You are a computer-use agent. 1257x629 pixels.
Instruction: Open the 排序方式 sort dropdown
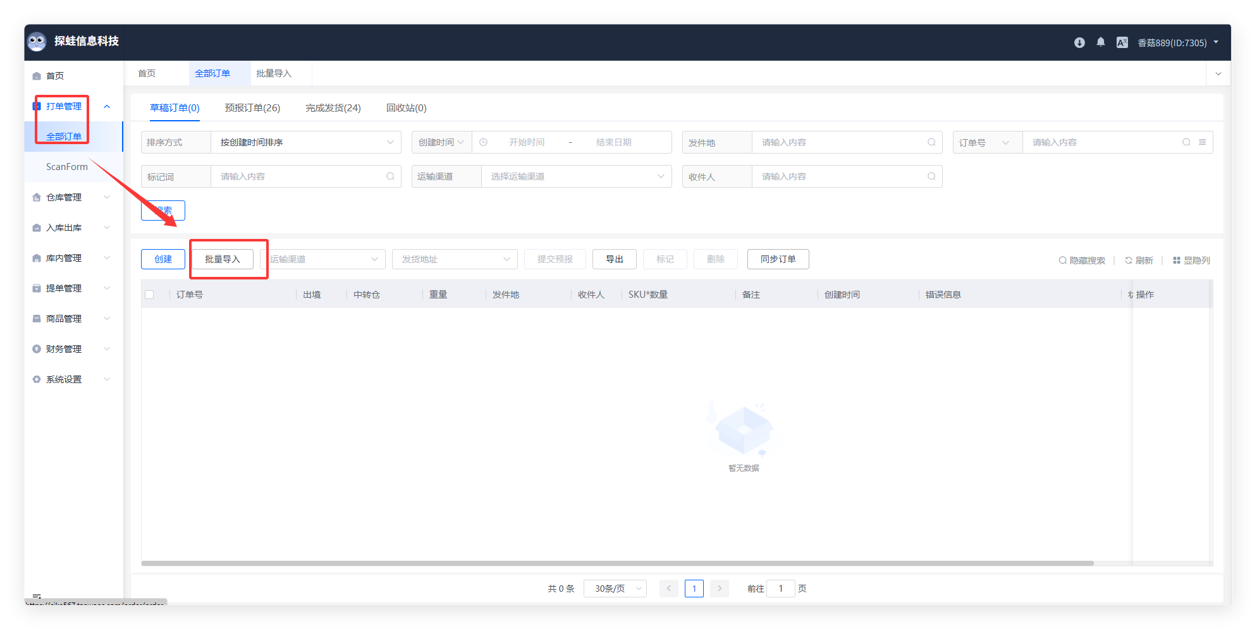coord(305,142)
